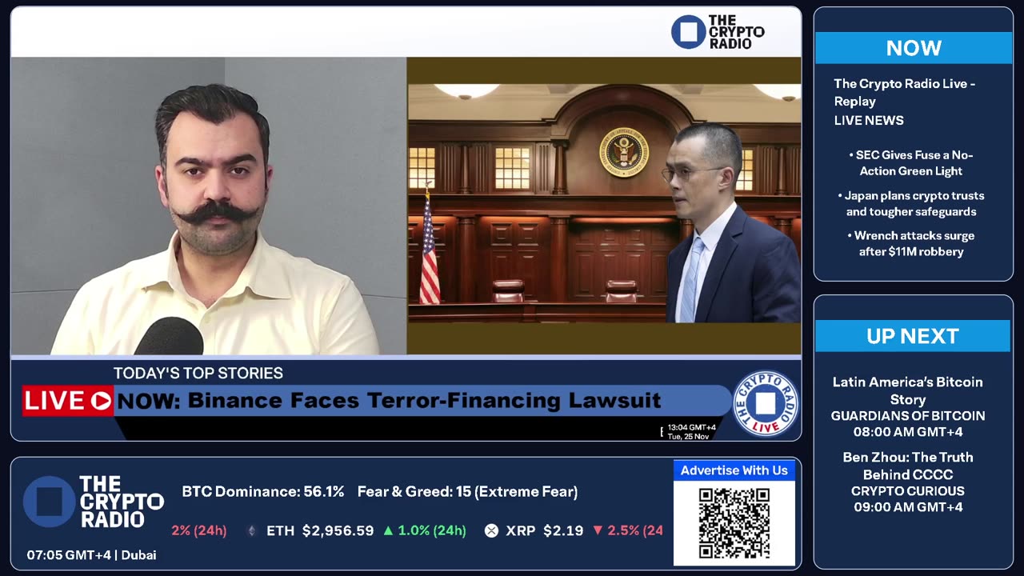Click the NOW panel header

coord(914,48)
